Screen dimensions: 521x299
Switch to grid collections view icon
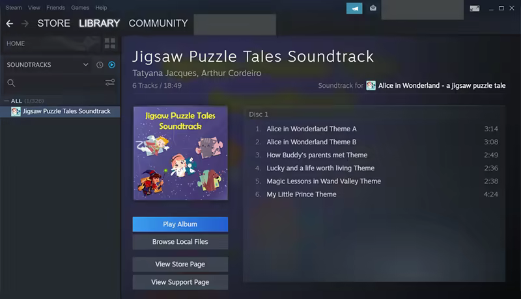(110, 44)
